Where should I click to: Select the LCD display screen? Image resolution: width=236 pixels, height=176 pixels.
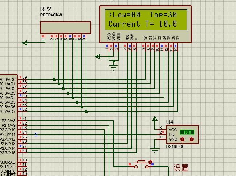tap(146, 20)
